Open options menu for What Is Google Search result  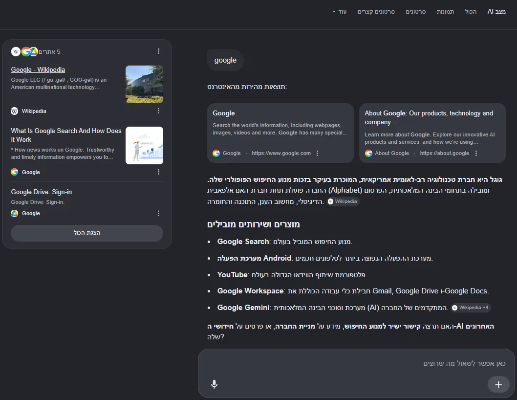[159, 172]
